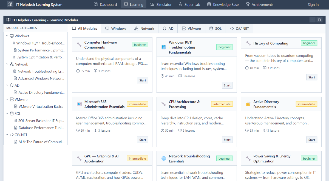Click the book icon in the Learning Modules title bar

(8, 20)
